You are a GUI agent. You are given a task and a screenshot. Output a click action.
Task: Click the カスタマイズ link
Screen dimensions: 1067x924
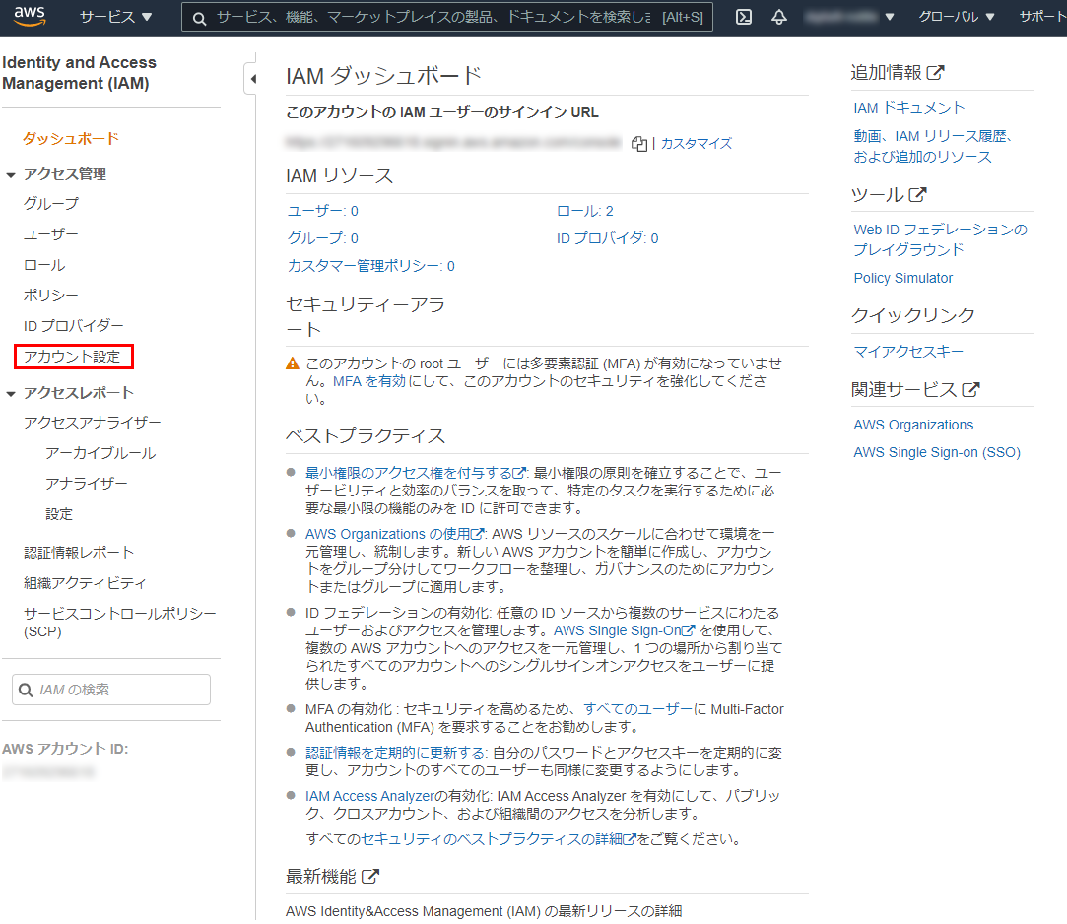(x=697, y=144)
